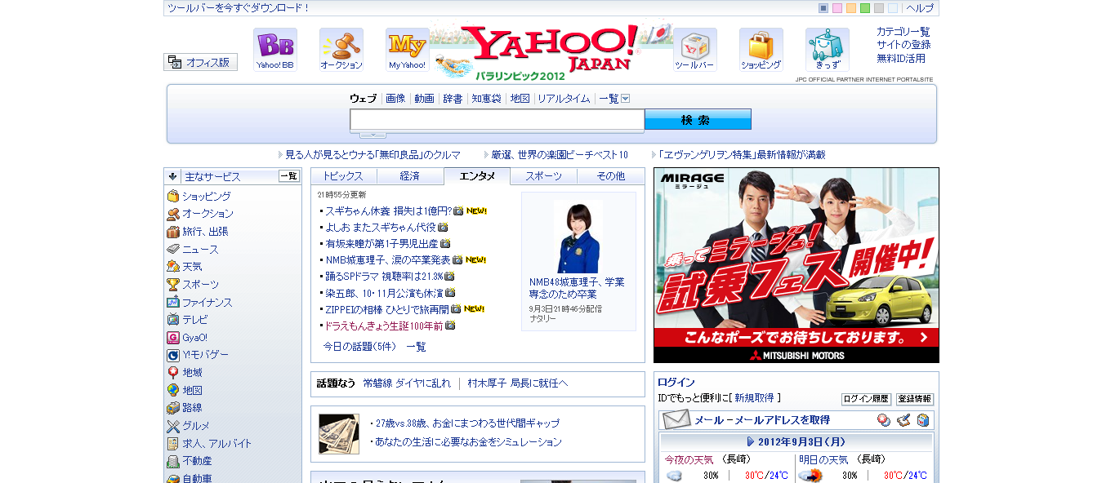
Task: Select the pink theme color swatch
Action: [x=837, y=8]
